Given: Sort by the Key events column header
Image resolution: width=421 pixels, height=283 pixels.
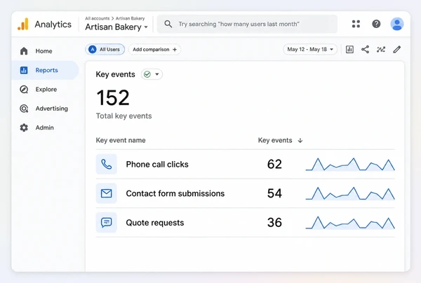Looking at the screenshot, I should [x=275, y=140].
